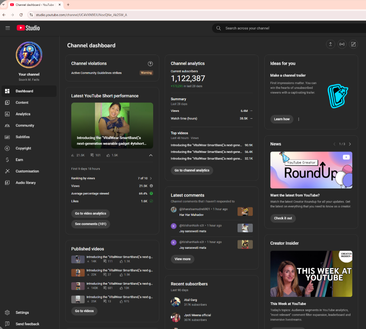This screenshot has width=366, height=329.
Task: Open This Week at YouTube thumbnail
Action: click(311, 274)
